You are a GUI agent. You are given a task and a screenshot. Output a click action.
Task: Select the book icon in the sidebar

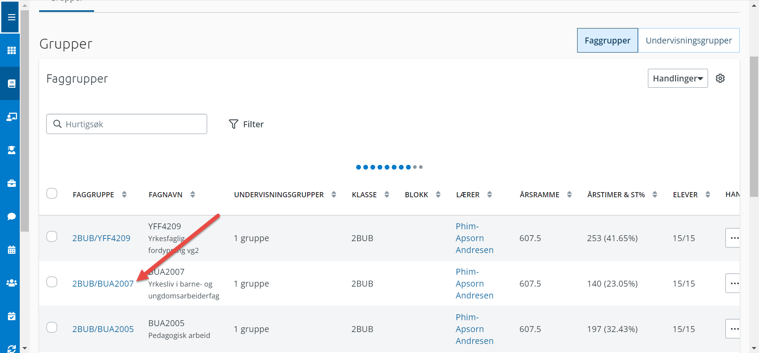[11, 83]
